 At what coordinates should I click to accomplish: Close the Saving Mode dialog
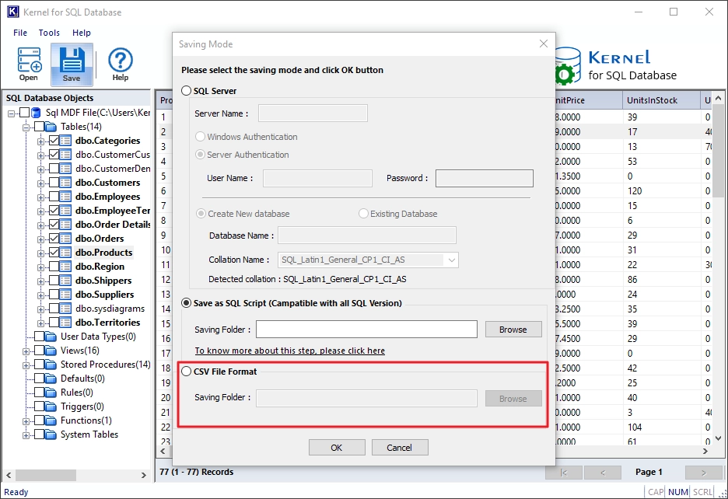[543, 44]
